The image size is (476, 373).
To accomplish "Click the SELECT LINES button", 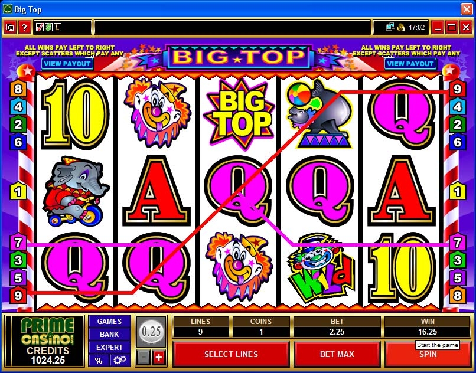I will [x=231, y=354].
